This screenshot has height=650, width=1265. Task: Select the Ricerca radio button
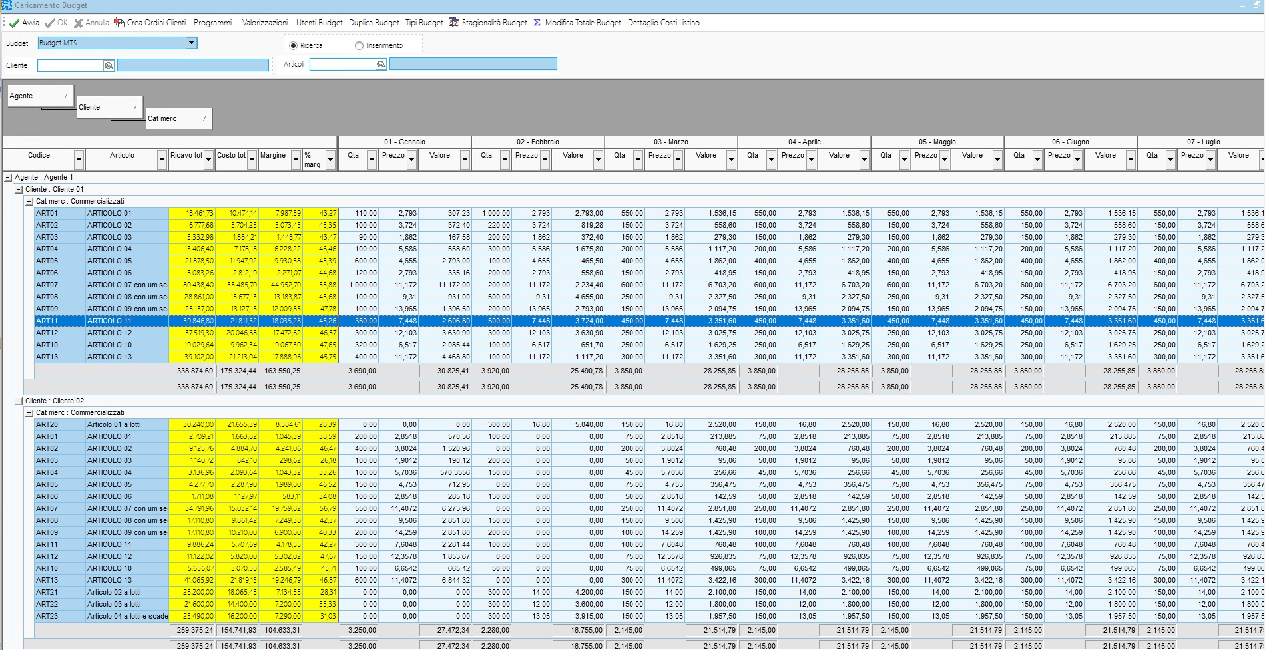click(x=294, y=45)
